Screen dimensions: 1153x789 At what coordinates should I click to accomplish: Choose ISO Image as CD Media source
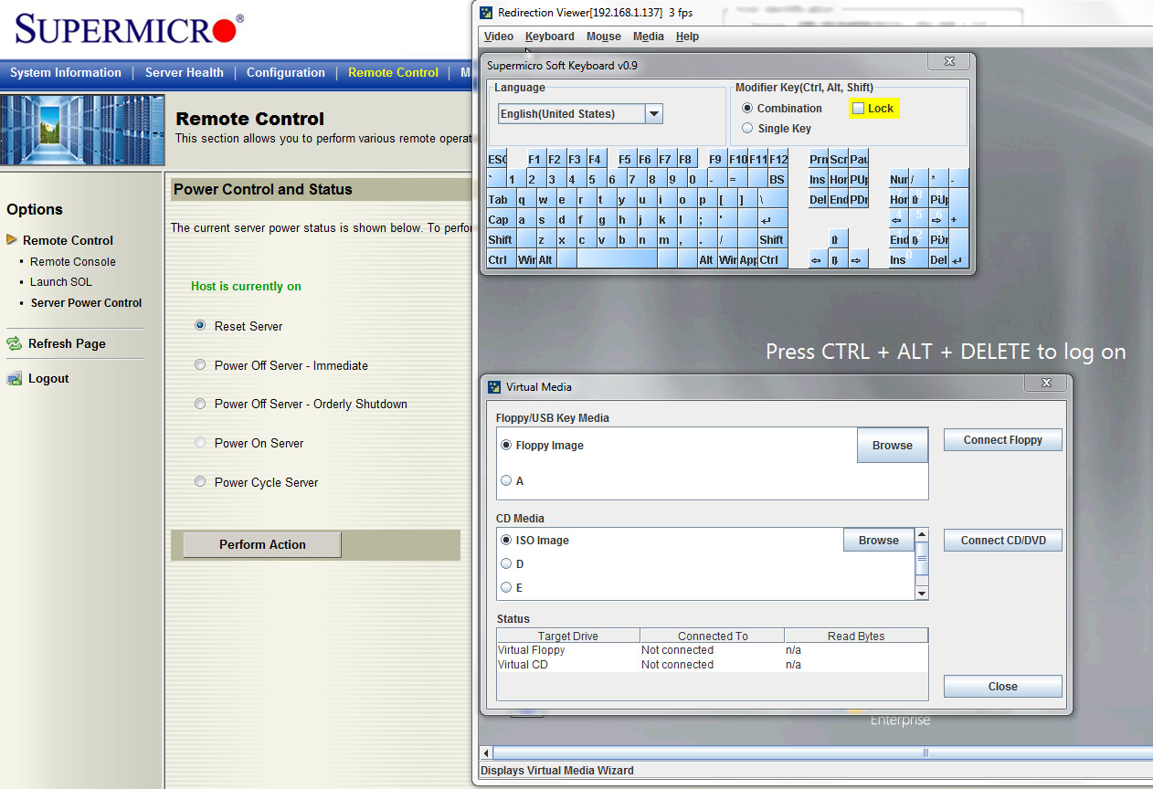click(506, 541)
